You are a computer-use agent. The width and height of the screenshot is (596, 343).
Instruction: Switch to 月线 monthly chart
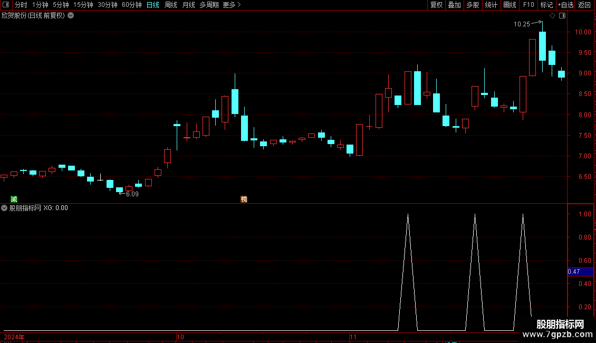pos(188,5)
